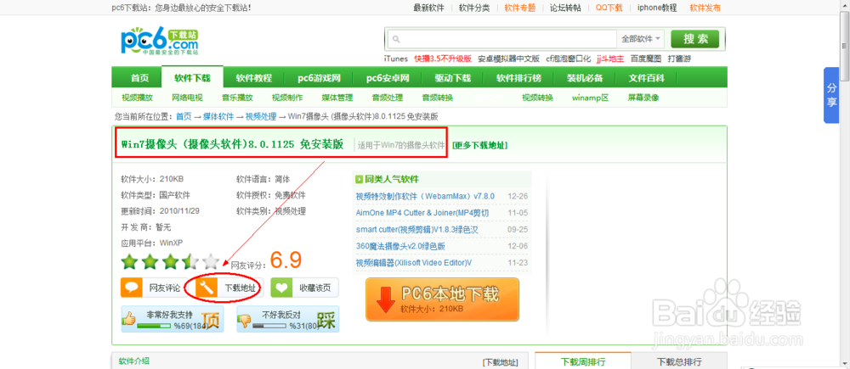Click 论坛转帖 in top bar

565,8
